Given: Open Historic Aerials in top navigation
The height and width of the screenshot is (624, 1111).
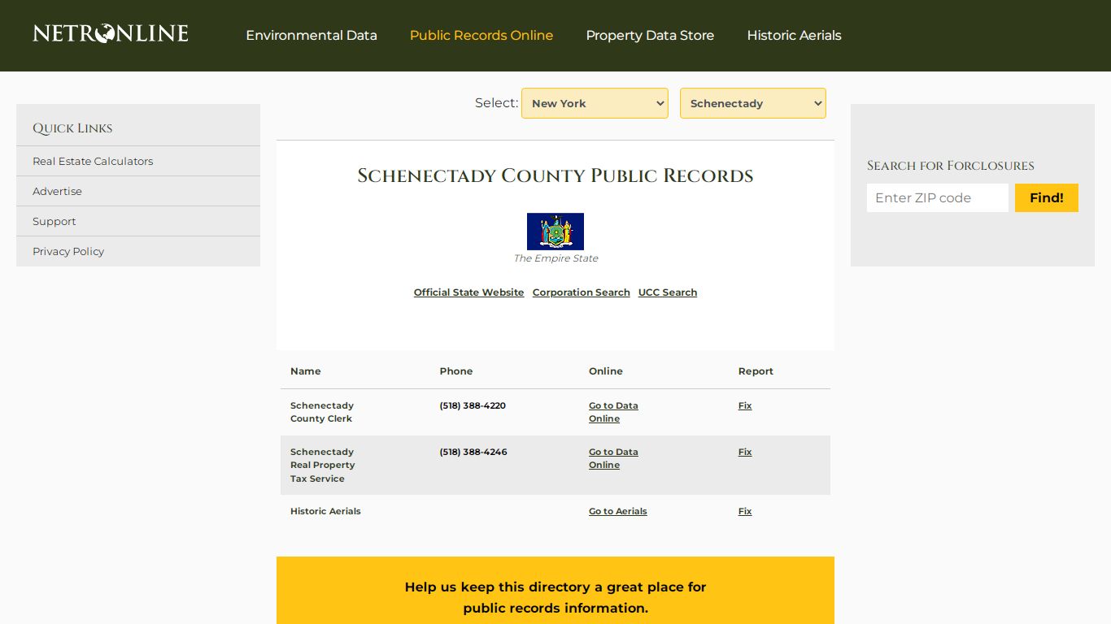Looking at the screenshot, I should (794, 35).
